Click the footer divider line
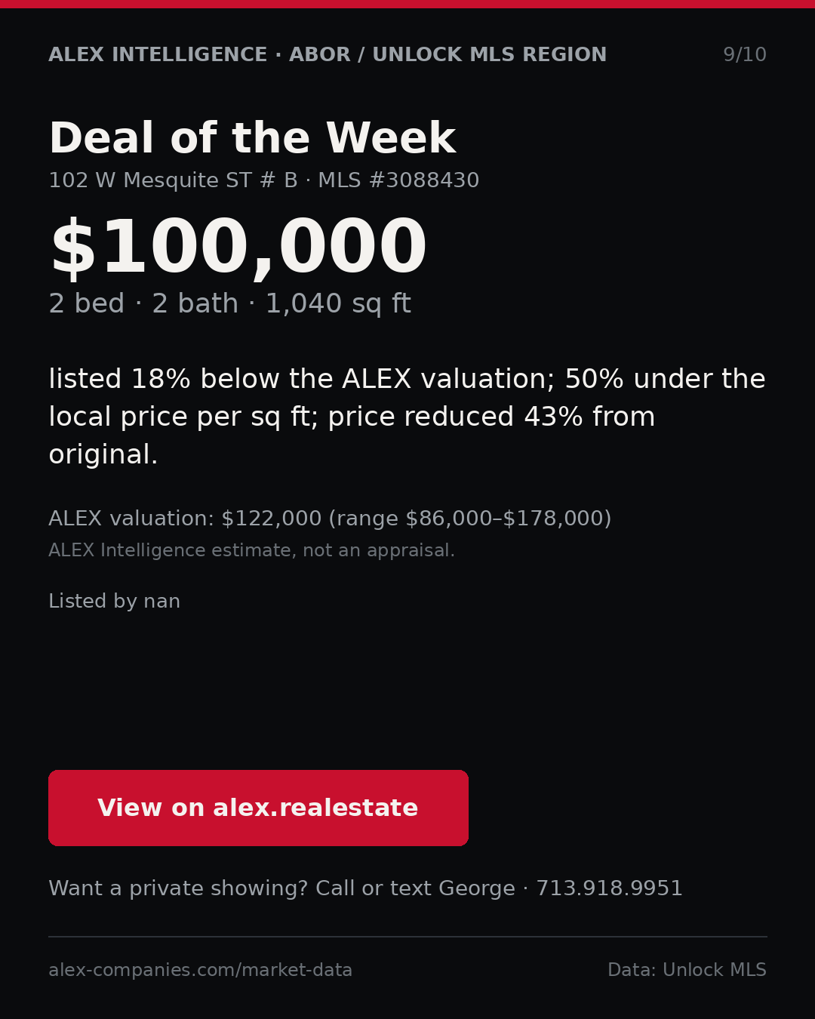The height and width of the screenshot is (1019, 815). tap(407, 937)
